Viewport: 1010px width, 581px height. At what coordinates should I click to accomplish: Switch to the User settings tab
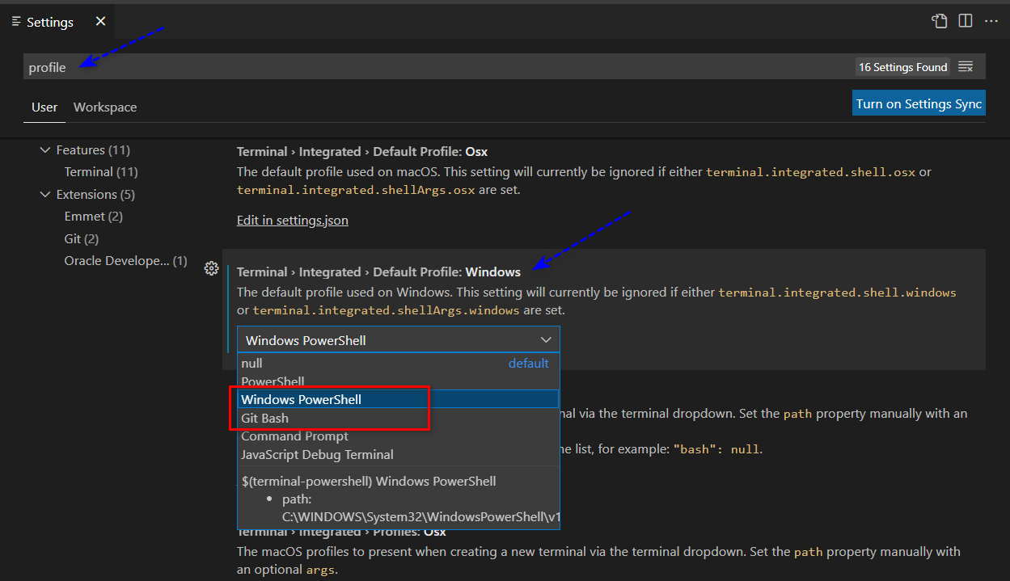click(x=44, y=107)
